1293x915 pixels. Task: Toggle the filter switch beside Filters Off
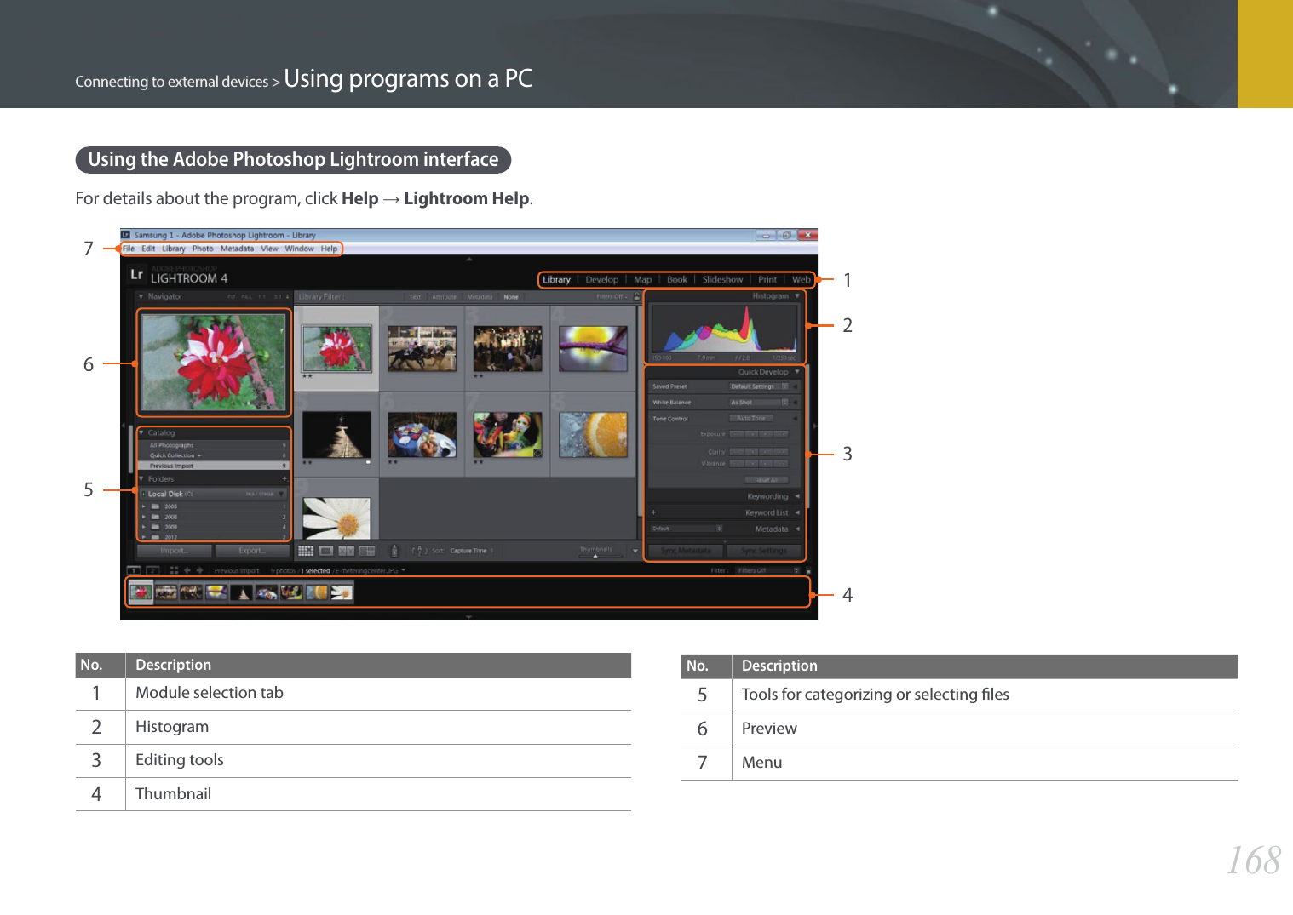[807, 571]
